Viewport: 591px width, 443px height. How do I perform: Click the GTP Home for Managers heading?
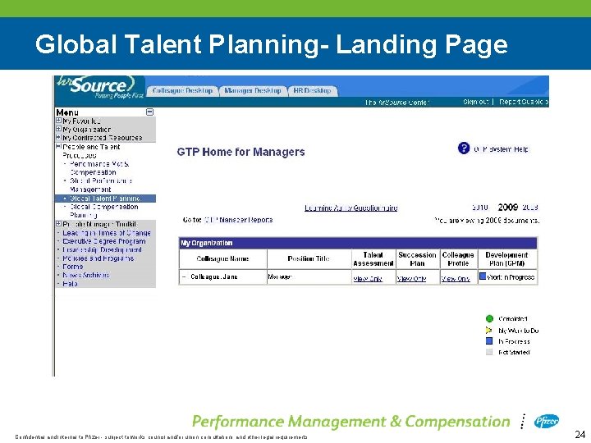pos(241,152)
